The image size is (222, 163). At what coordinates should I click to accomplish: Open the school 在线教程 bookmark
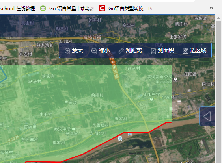click(x=17, y=9)
